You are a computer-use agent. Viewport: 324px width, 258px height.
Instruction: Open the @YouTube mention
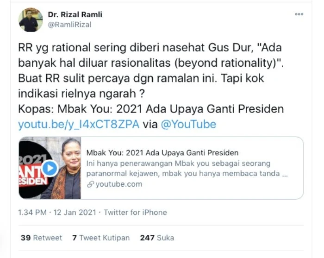tap(188, 124)
